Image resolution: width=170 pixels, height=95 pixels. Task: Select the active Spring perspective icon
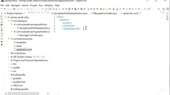point(168,9)
